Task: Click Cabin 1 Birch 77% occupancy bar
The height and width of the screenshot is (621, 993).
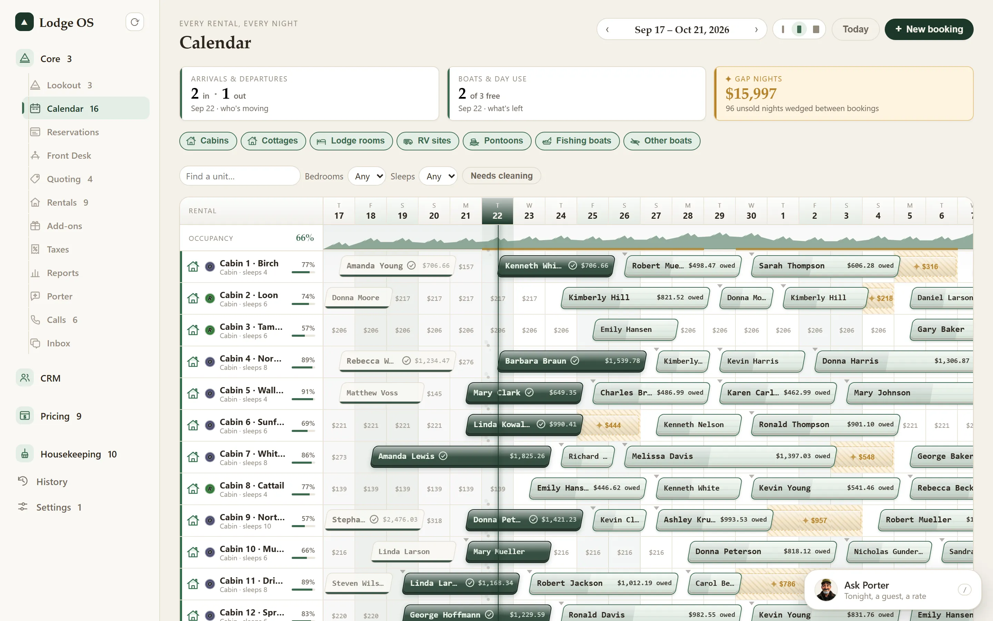Action: click(x=303, y=272)
